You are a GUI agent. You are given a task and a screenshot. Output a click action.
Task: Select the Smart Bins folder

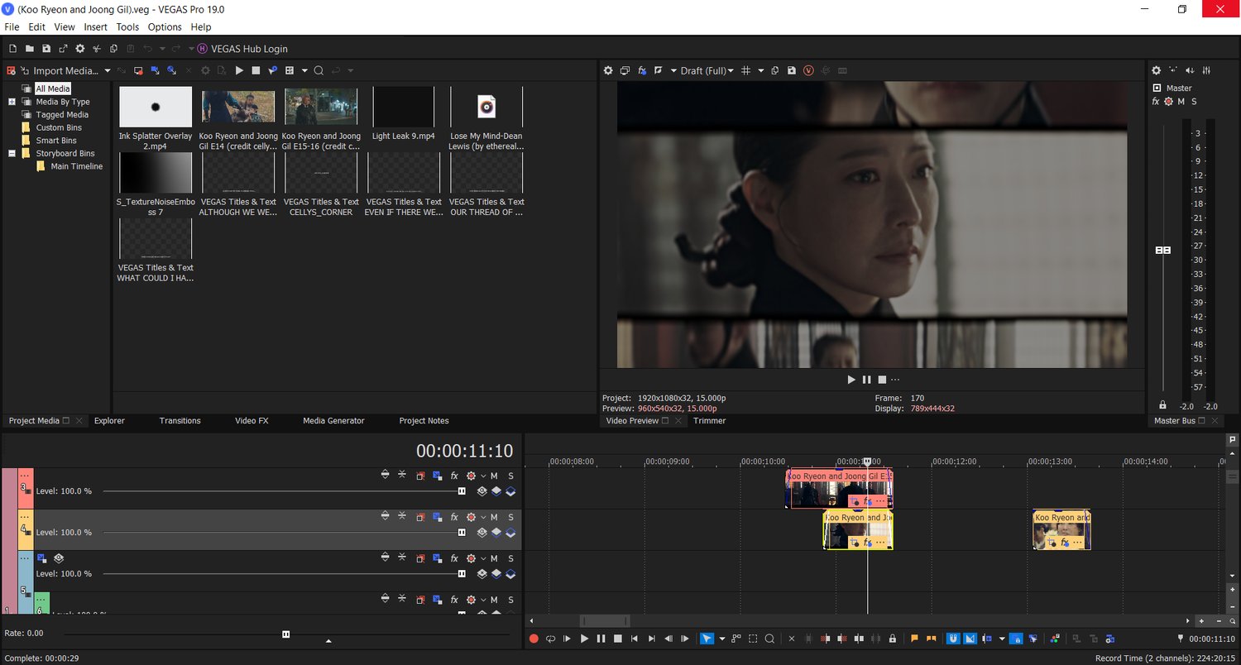point(56,141)
